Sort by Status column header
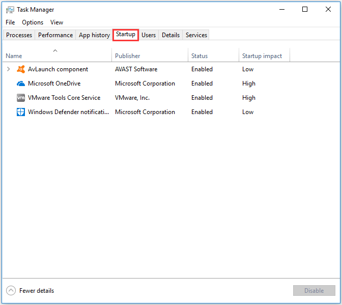 pos(199,56)
